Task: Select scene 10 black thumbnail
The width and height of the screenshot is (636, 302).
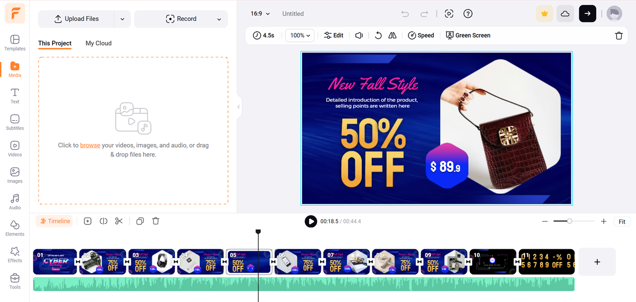Action: coord(492,262)
